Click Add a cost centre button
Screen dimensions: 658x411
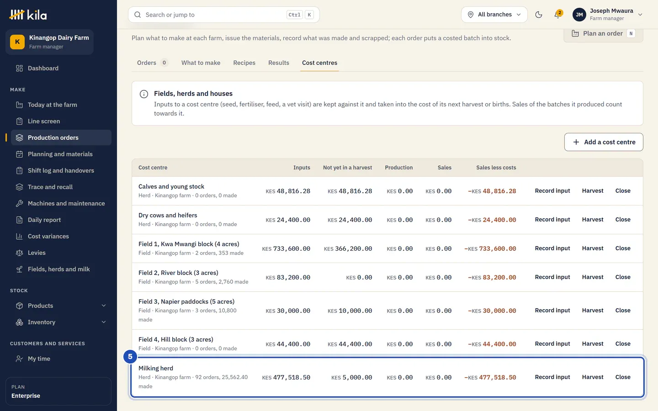604,142
